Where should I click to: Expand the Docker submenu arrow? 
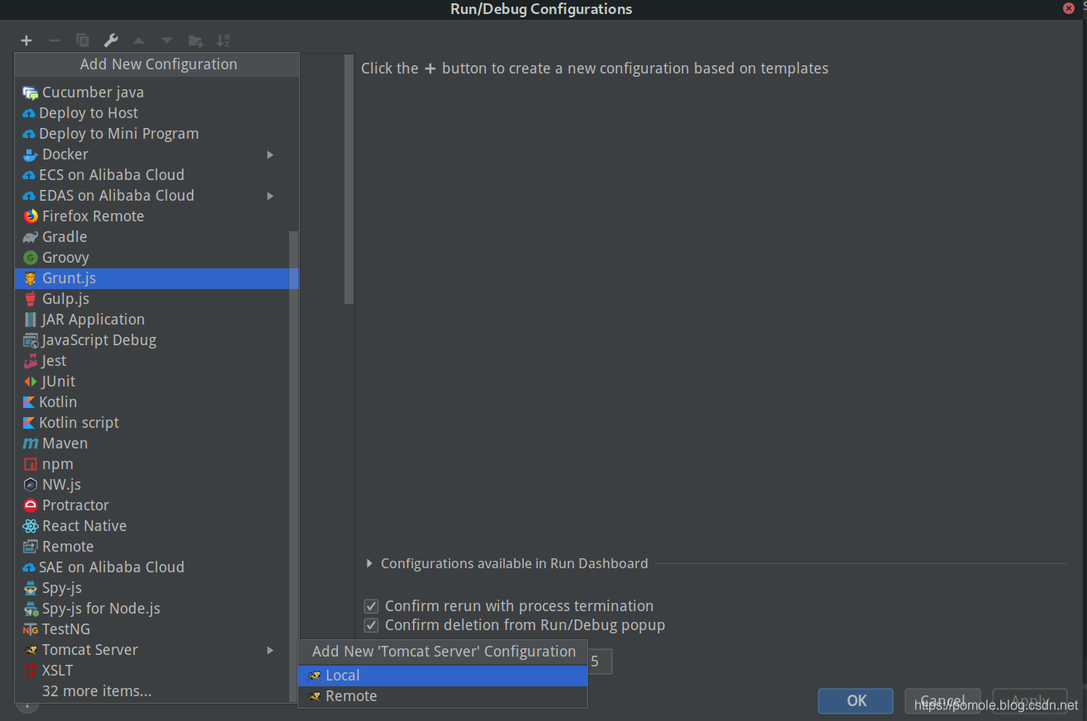[x=270, y=154]
